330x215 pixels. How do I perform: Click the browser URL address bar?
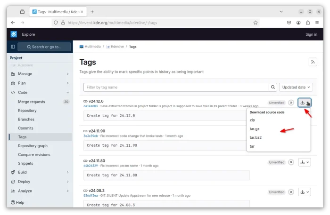click(156, 23)
